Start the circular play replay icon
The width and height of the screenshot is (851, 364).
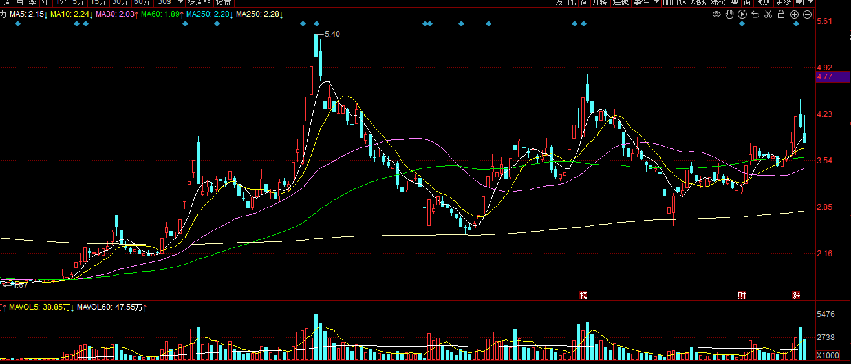(x=742, y=14)
